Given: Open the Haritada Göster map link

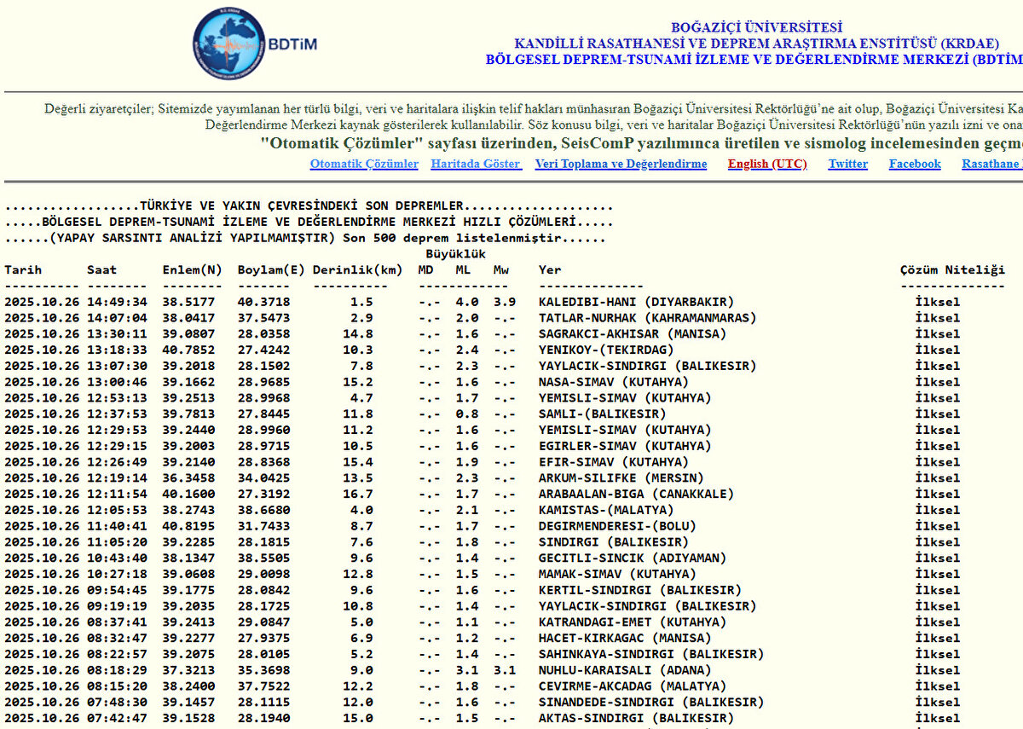Looking at the screenshot, I should [476, 164].
